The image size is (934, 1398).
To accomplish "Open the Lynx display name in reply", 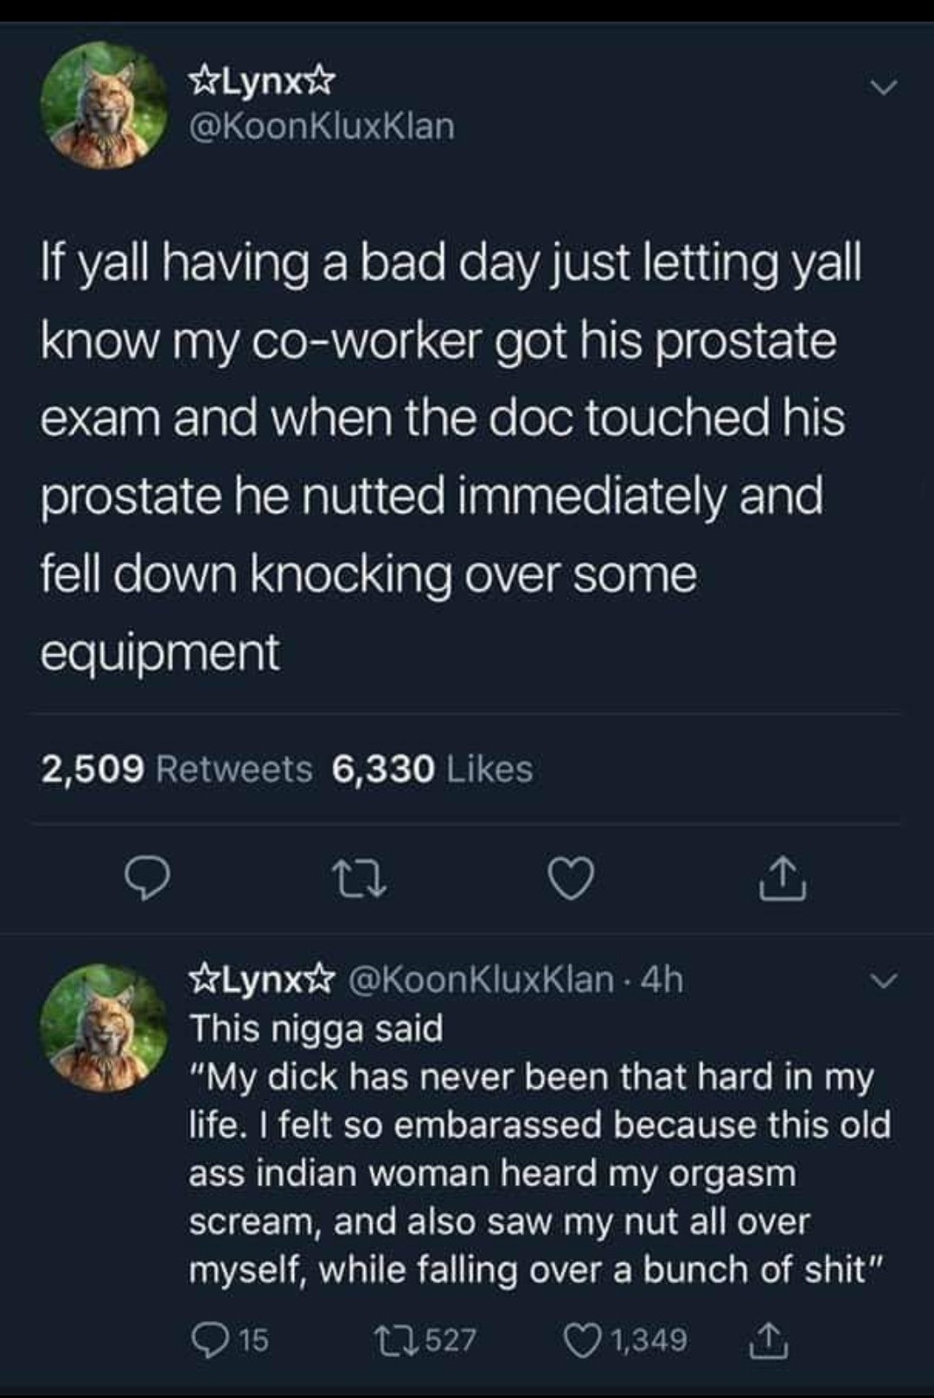I will [x=261, y=980].
